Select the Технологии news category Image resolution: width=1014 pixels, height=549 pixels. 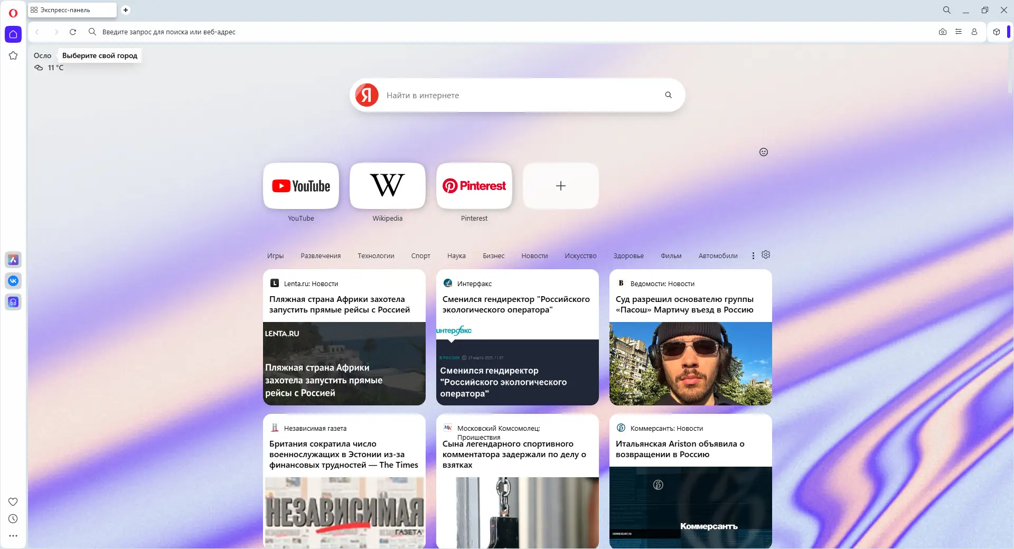(x=375, y=256)
